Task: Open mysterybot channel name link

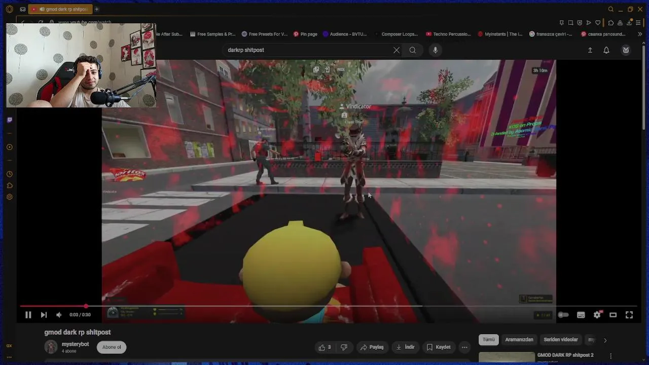Action: coord(75,344)
